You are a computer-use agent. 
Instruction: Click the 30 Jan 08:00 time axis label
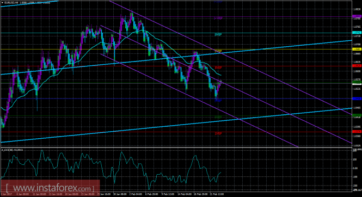point(119,194)
